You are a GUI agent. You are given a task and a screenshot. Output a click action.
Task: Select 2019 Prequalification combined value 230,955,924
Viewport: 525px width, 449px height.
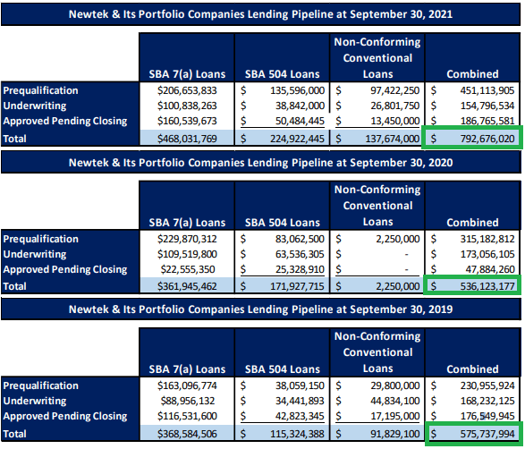(487, 385)
